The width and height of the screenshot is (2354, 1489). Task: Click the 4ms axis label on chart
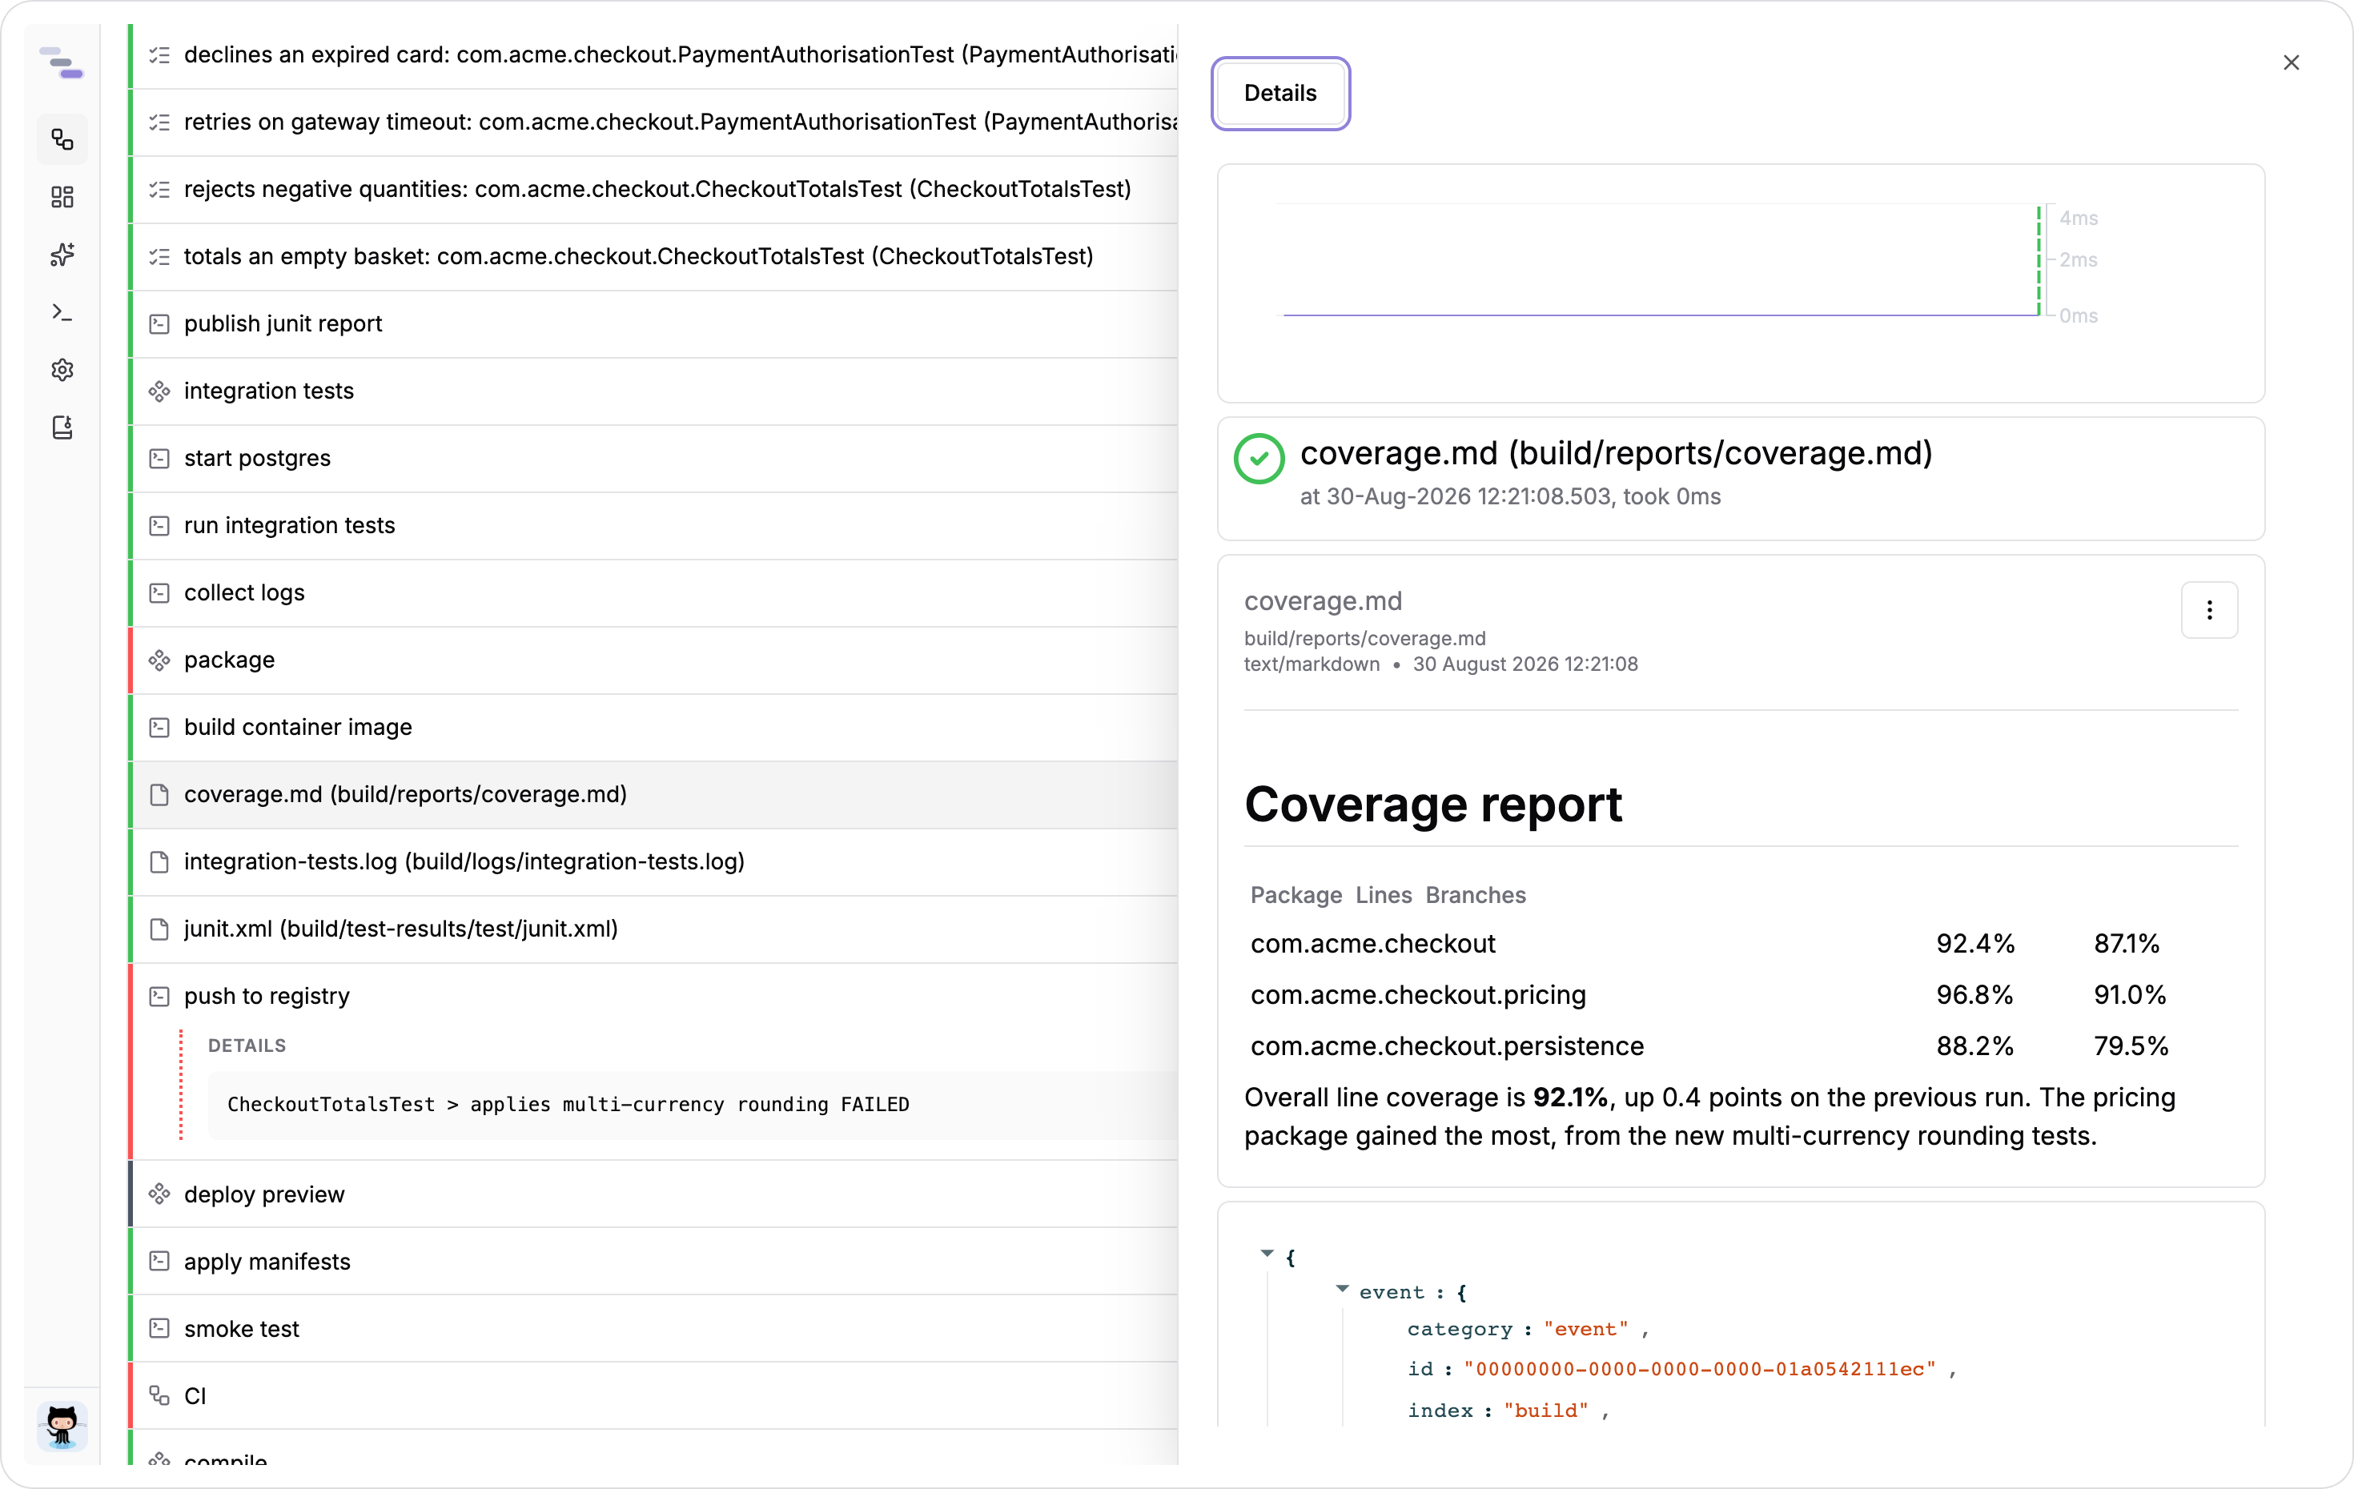[x=2079, y=219]
